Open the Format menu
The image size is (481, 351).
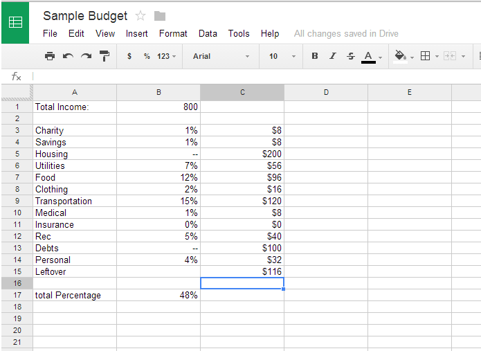pos(173,33)
